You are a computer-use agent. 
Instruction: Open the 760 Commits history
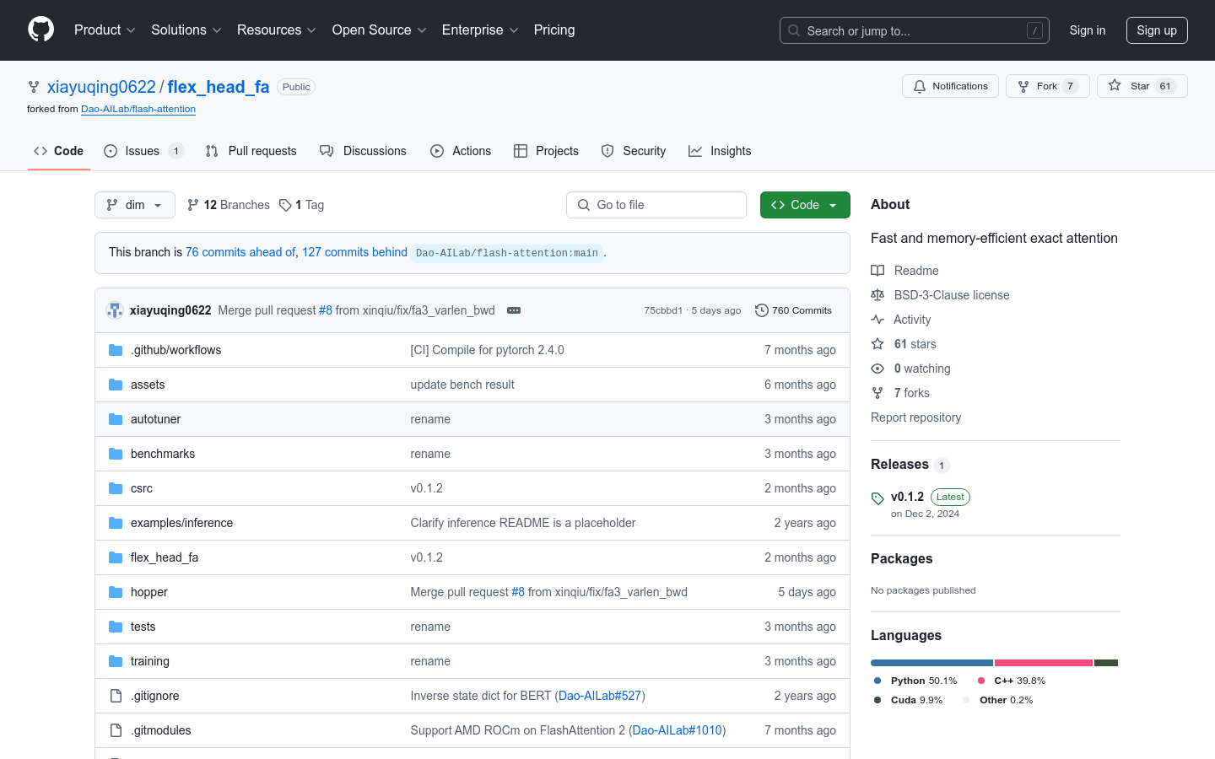click(x=794, y=310)
